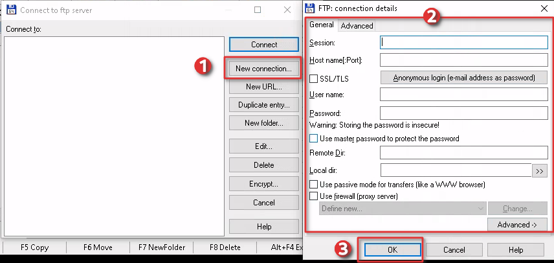The height and width of the screenshot is (263, 554).
Task: Click the New connection... button
Action: tap(263, 68)
